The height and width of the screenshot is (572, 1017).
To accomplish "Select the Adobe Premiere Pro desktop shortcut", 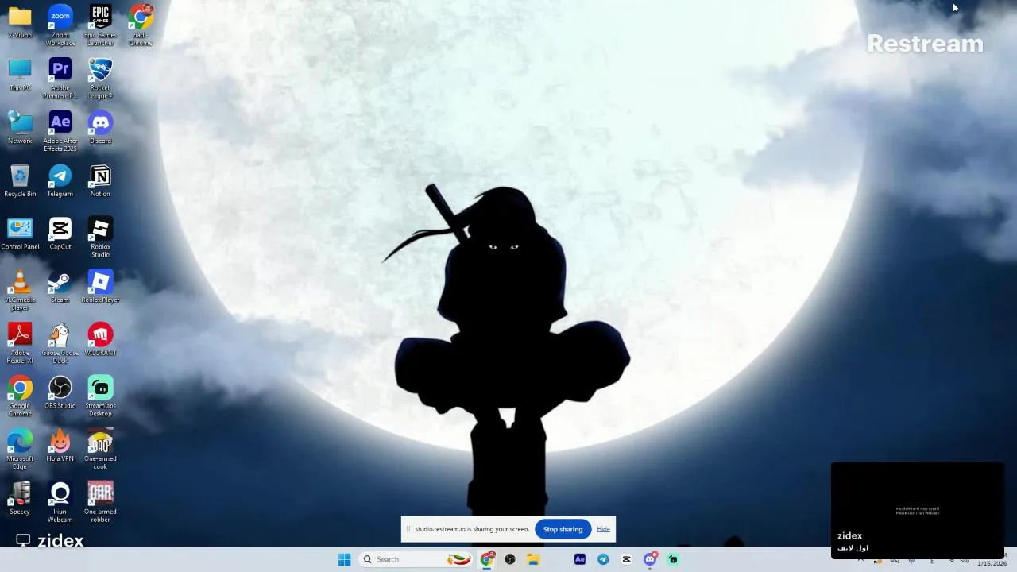I will point(60,78).
